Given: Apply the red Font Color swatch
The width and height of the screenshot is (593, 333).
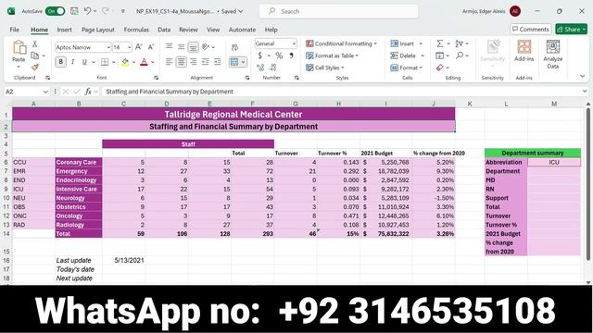Looking at the screenshot, I should (144, 62).
